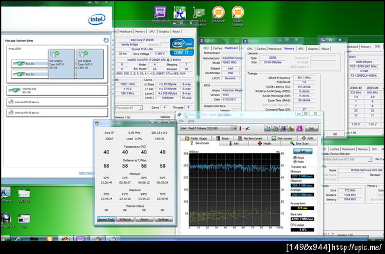Image resolution: width=385 pixels, height=254 pixels.
Task: Select the WD SPEED1 RAID volume
Action: tap(62, 64)
